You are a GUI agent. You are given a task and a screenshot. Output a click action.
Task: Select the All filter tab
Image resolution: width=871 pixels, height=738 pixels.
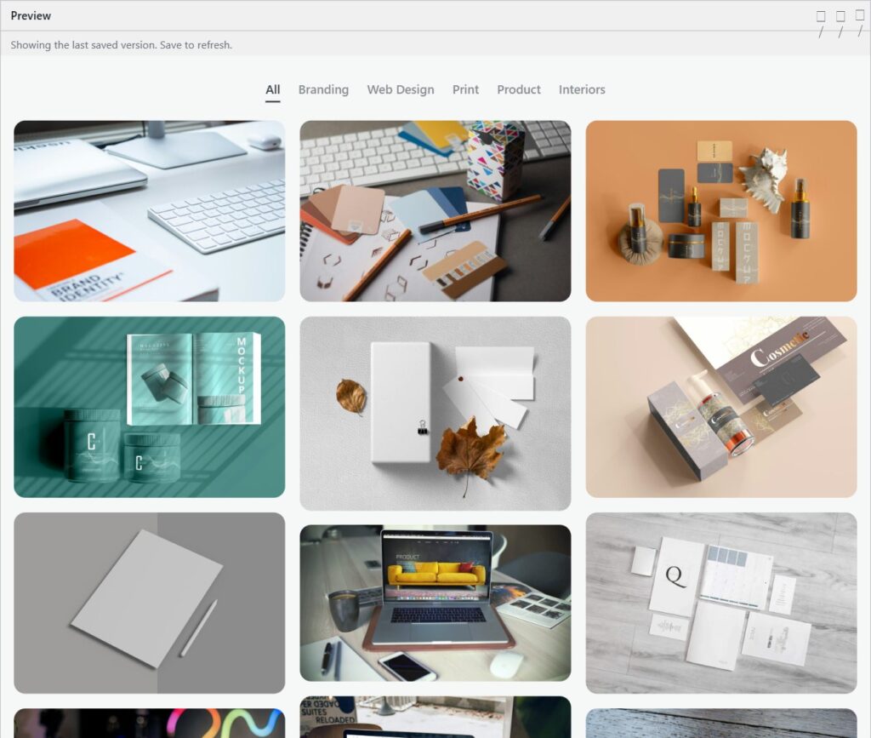point(273,89)
